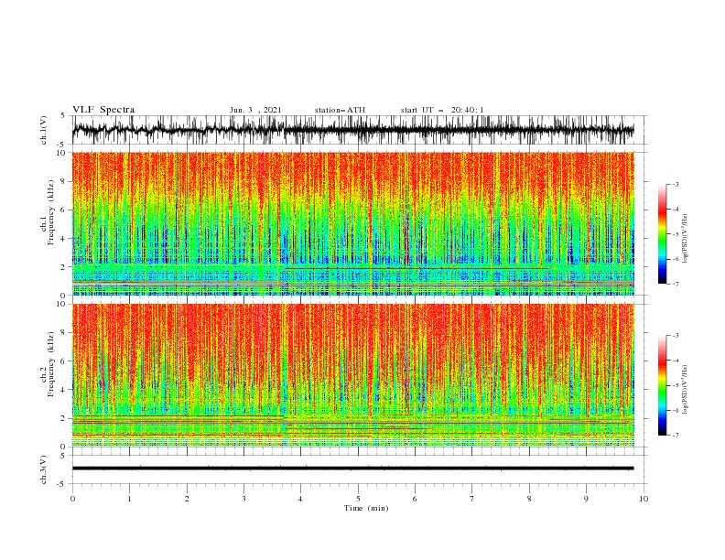The width and height of the screenshot is (725, 560).
Task: Click time axis tick label "4"
Action: [x=301, y=499]
